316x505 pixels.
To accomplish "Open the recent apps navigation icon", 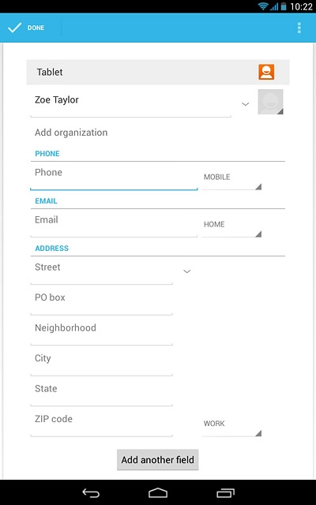I will tap(225, 492).
